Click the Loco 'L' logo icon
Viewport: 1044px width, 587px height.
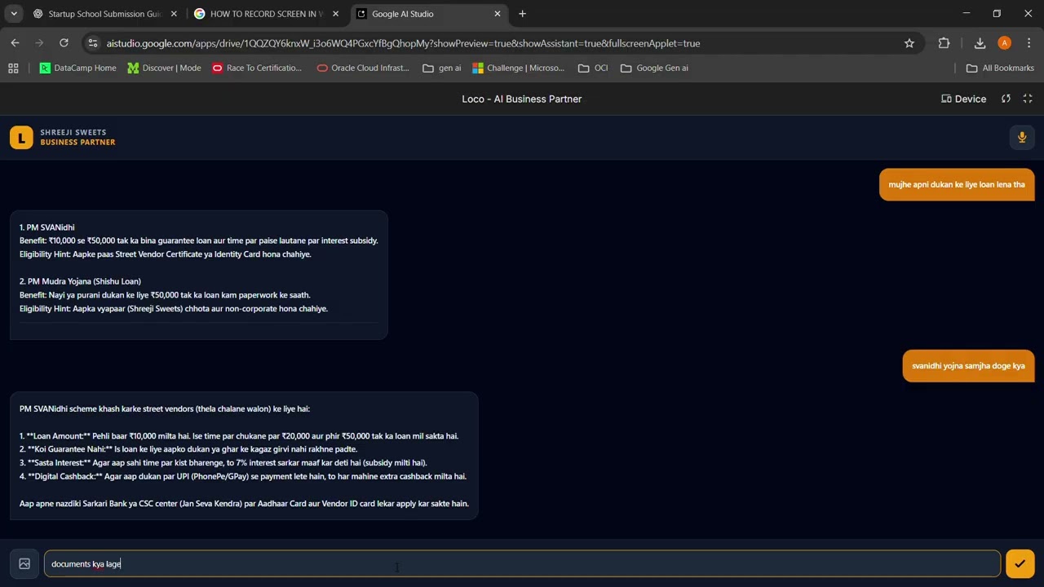(21, 138)
